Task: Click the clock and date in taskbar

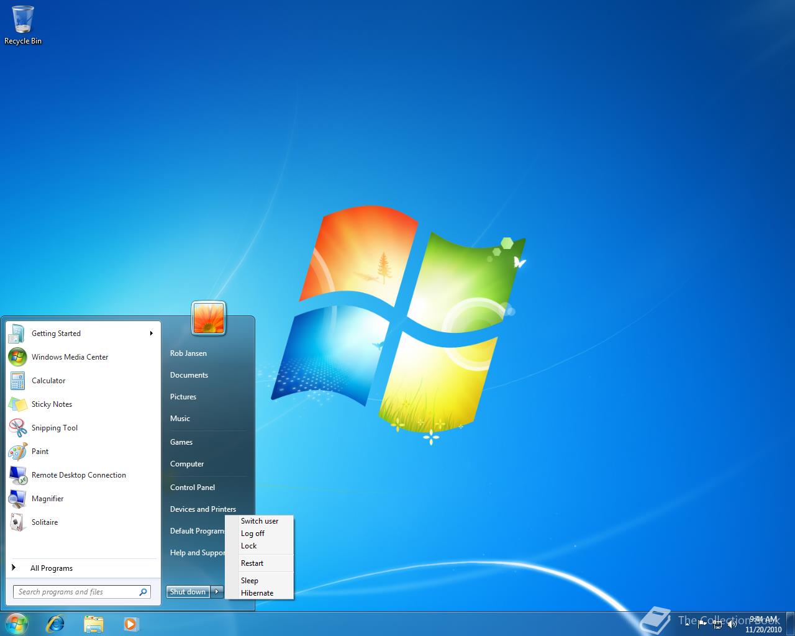Action: 763,624
